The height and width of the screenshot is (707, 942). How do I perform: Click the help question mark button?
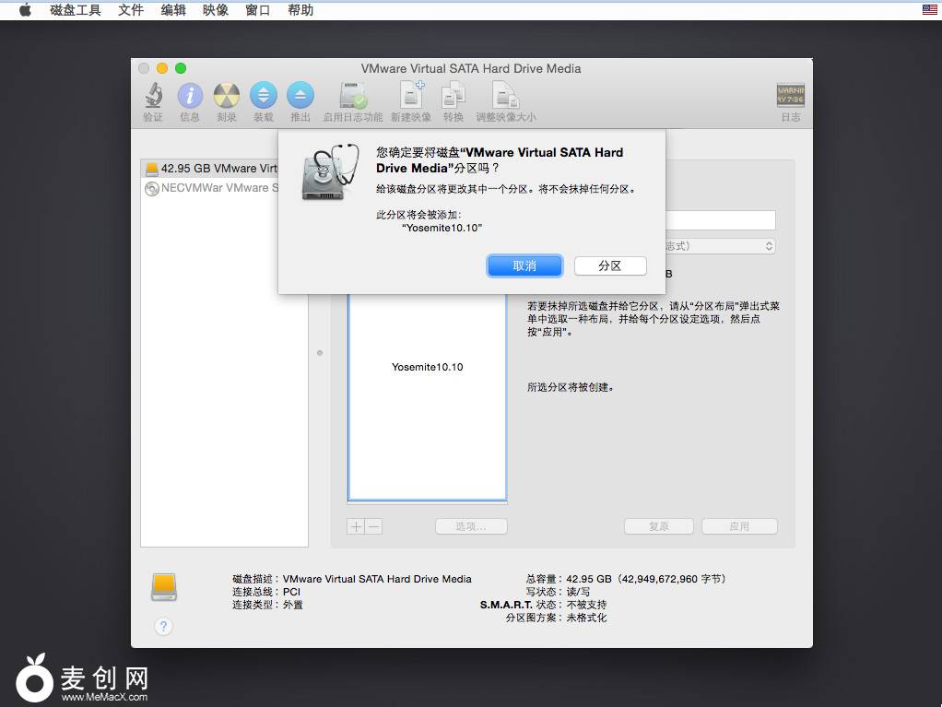163,627
